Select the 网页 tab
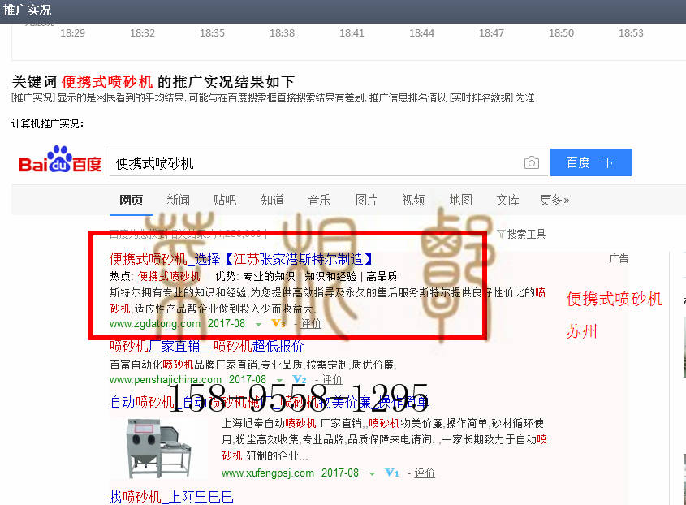 [x=132, y=200]
